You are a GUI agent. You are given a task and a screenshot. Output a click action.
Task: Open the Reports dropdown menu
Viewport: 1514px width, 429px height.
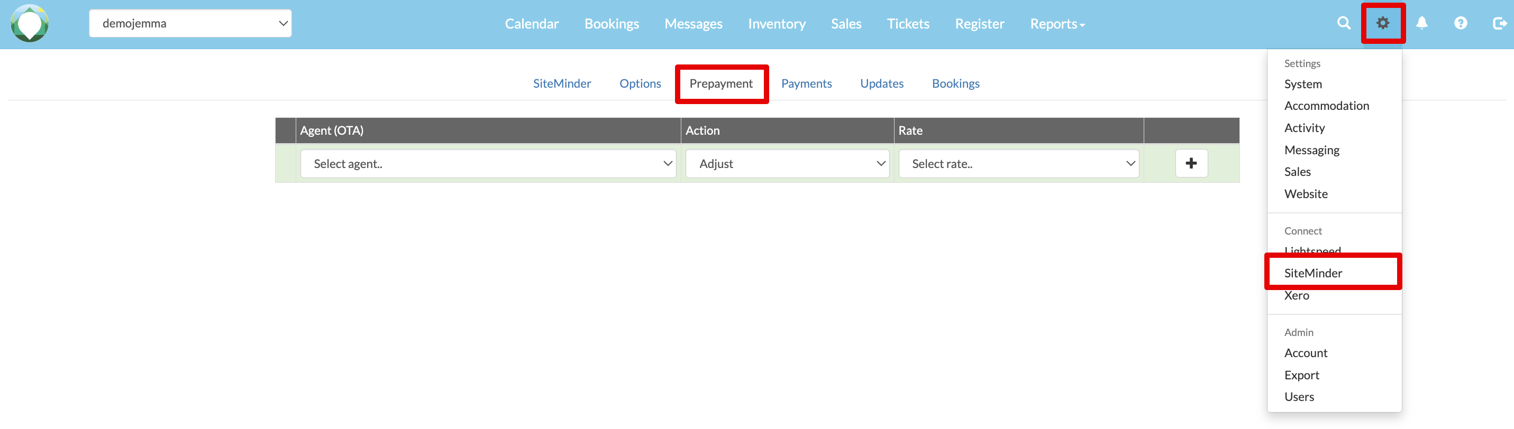click(x=1057, y=23)
